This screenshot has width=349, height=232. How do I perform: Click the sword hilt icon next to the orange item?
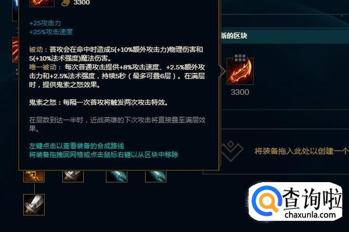click(73, 177)
